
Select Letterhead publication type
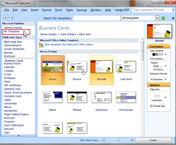click(x=10, y=104)
